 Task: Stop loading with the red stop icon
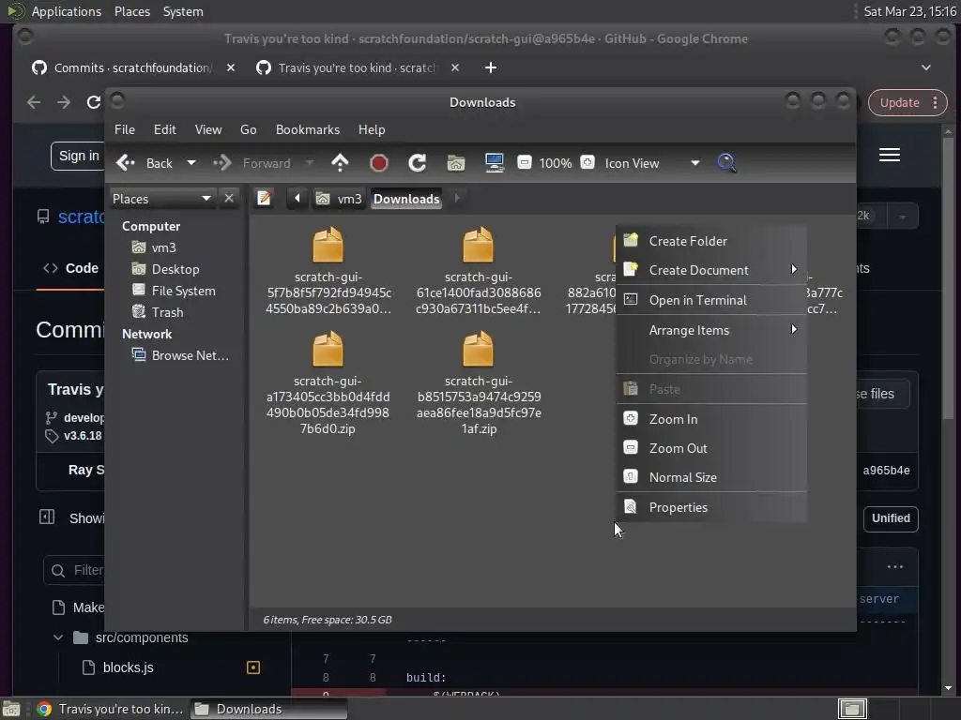379,163
